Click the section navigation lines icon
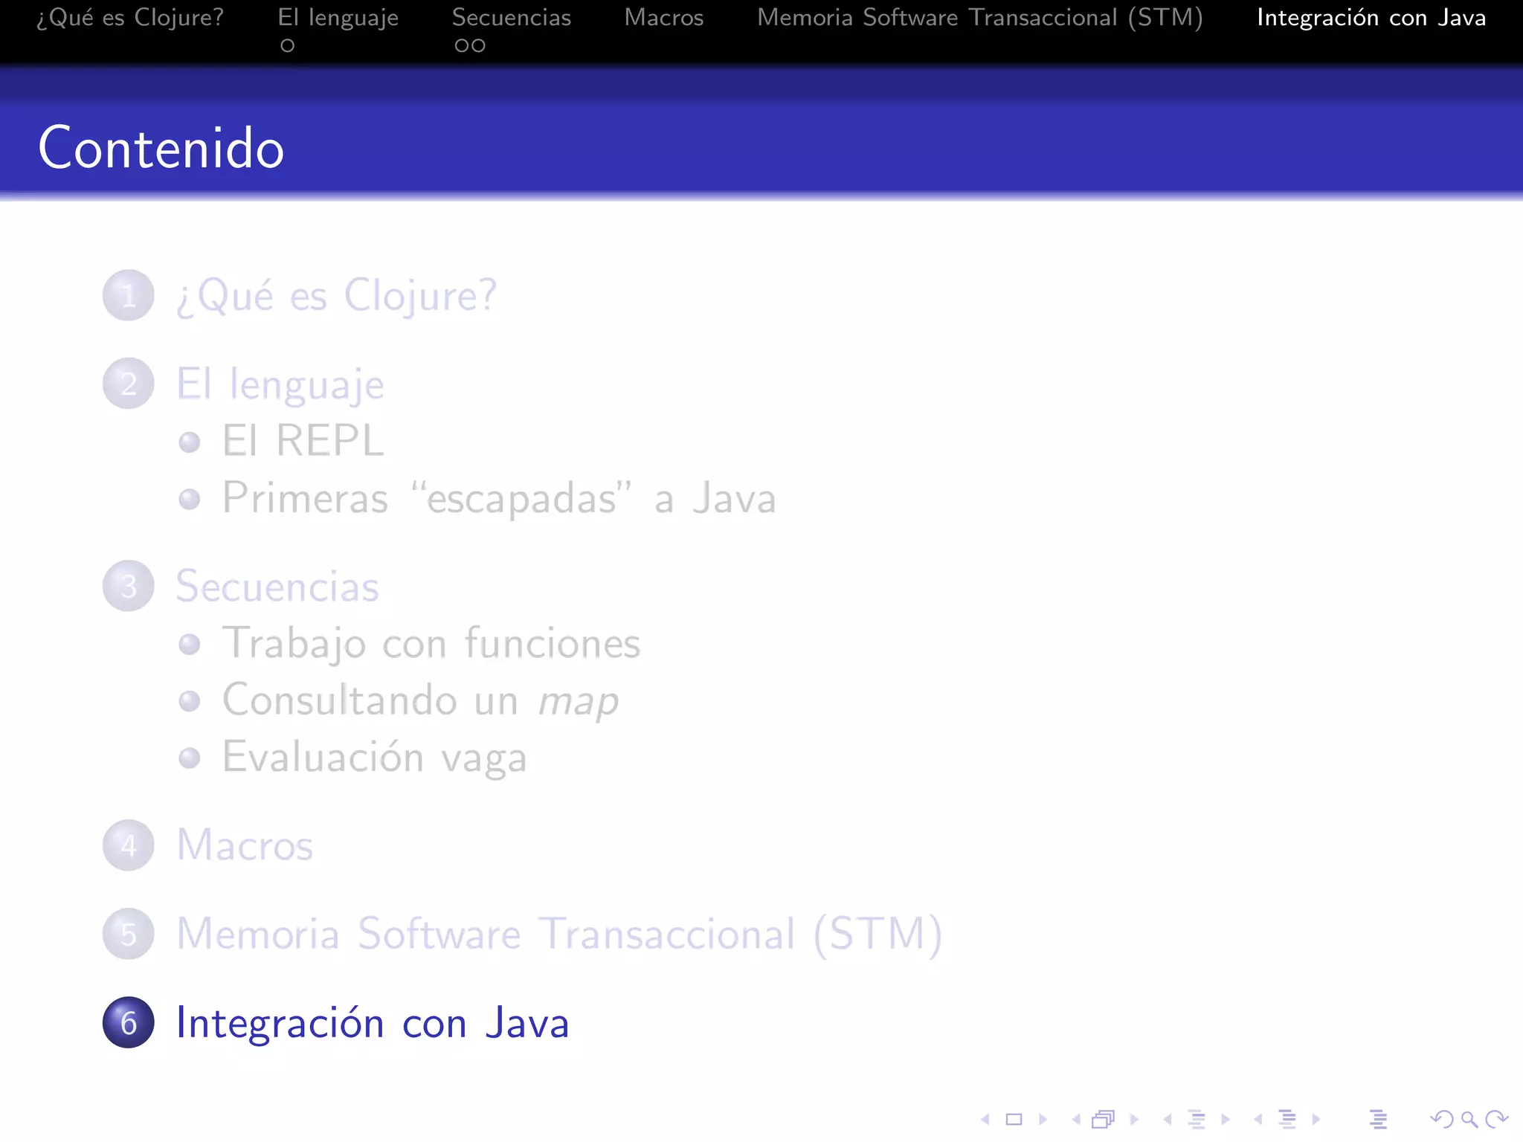This screenshot has height=1142, width=1523. coord(1287,1119)
